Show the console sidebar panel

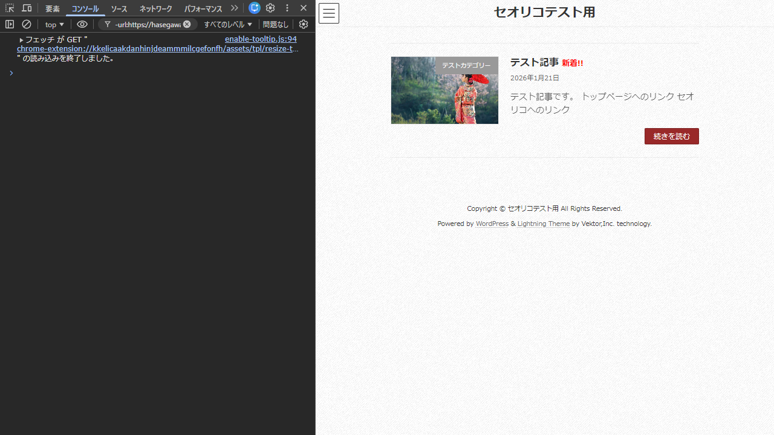pos(10,24)
